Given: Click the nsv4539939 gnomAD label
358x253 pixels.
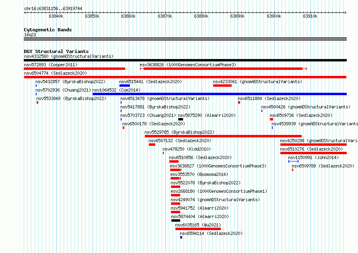Looking at the screenshot, I should pyautogui.click(x=315, y=124).
